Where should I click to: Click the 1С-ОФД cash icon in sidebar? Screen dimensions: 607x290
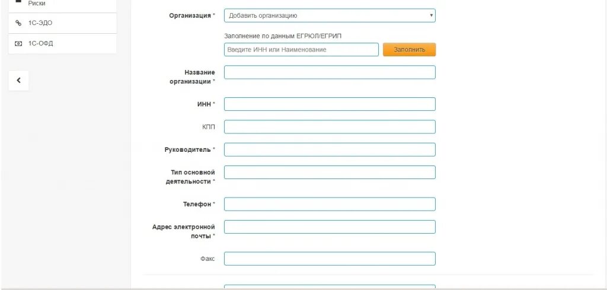tap(18, 44)
